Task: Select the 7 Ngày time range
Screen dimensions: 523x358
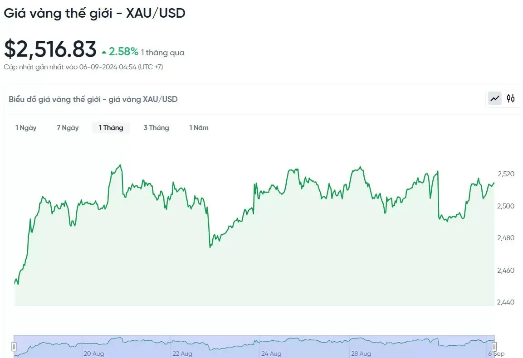Action: coord(68,128)
